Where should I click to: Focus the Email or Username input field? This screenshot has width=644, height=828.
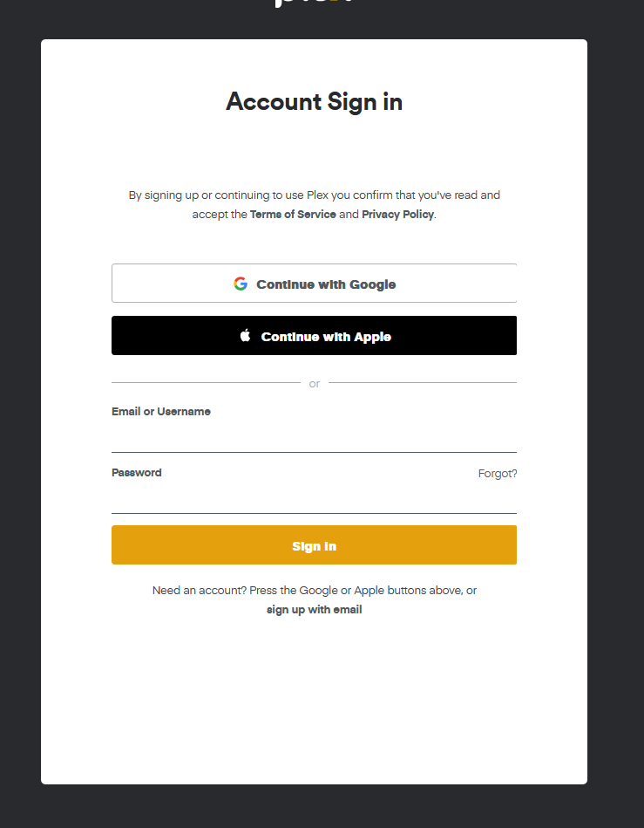coord(314,439)
